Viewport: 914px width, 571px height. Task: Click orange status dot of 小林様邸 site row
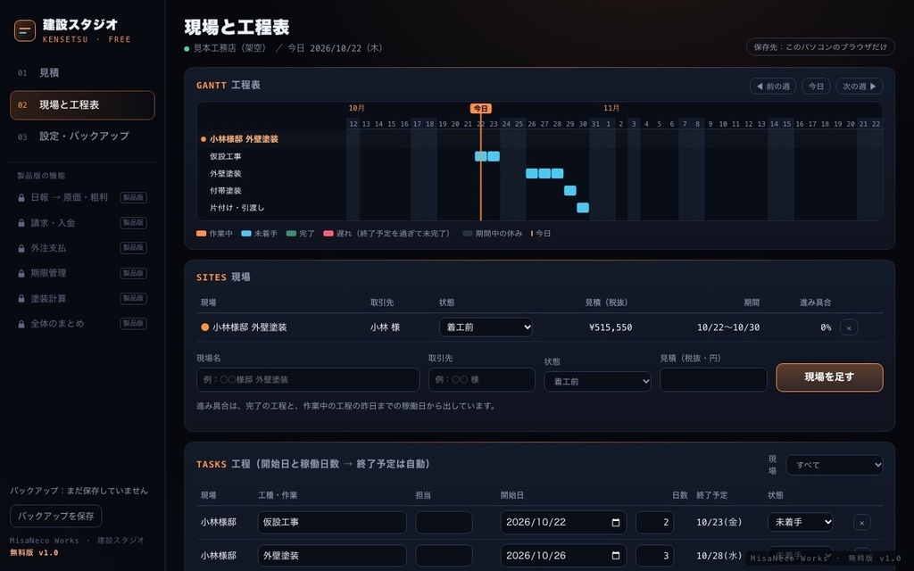pyautogui.click(x=204, y=327)
